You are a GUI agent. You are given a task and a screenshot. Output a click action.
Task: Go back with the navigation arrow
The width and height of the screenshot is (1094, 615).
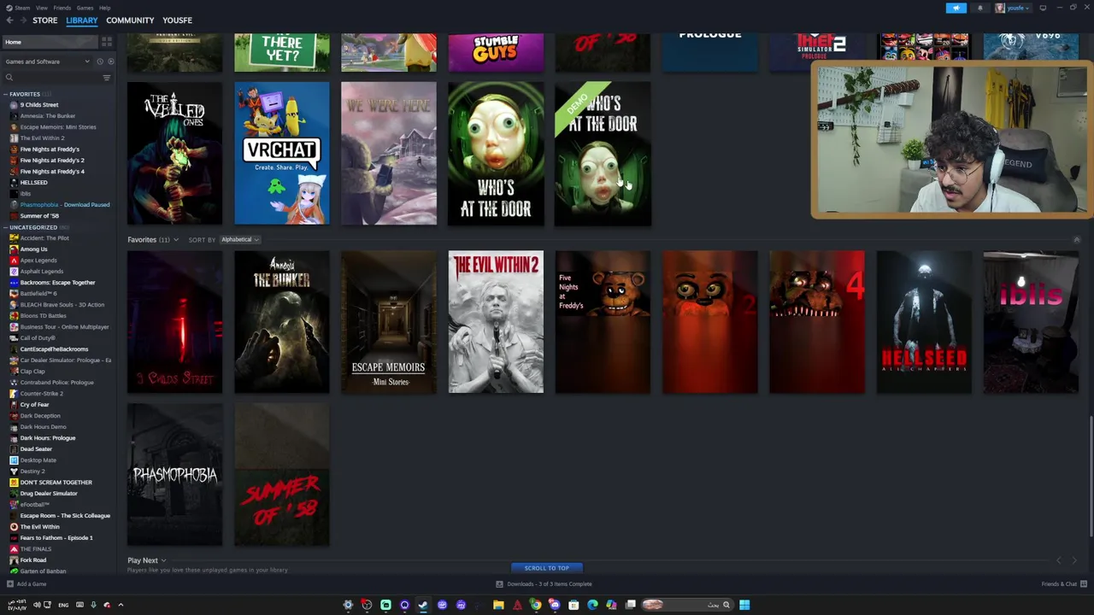pos(9,20)
